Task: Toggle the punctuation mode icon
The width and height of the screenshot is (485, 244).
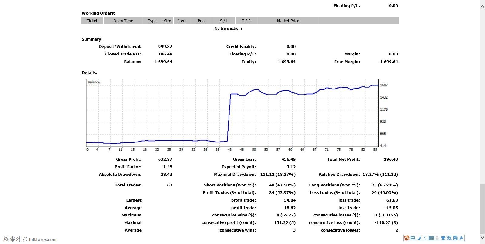Action: 425,238
